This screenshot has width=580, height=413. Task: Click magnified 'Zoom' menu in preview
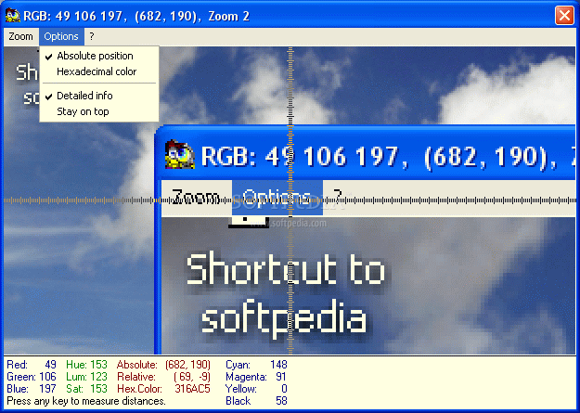(x=196, y=198)
